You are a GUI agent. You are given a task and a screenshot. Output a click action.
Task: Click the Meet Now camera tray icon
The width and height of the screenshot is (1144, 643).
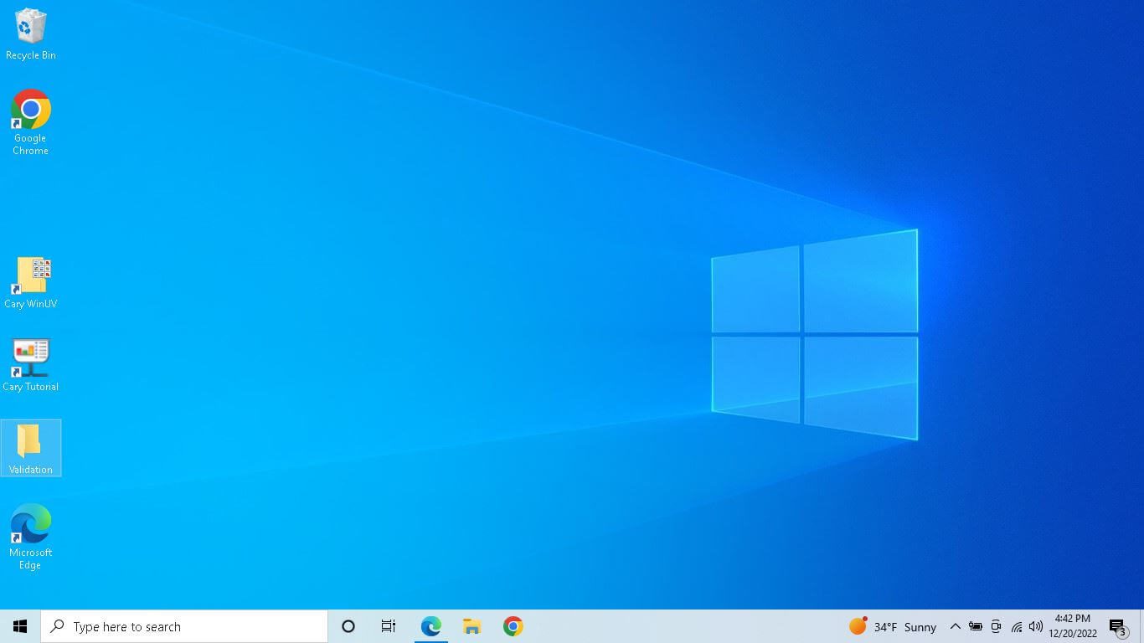click(x=996, y=626)
